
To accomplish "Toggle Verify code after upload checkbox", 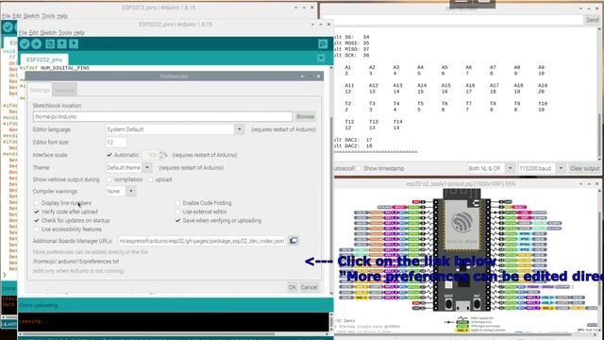I will tap(36, 212).
